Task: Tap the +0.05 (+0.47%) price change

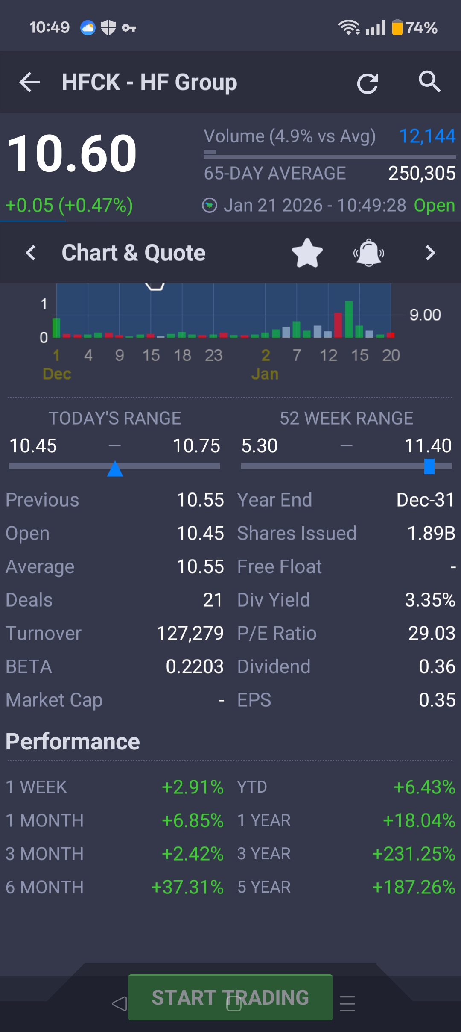Action: [x=69, y=206]
